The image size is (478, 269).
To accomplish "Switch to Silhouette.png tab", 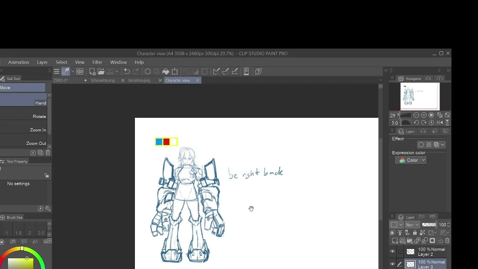I will [x=103, y=80].
